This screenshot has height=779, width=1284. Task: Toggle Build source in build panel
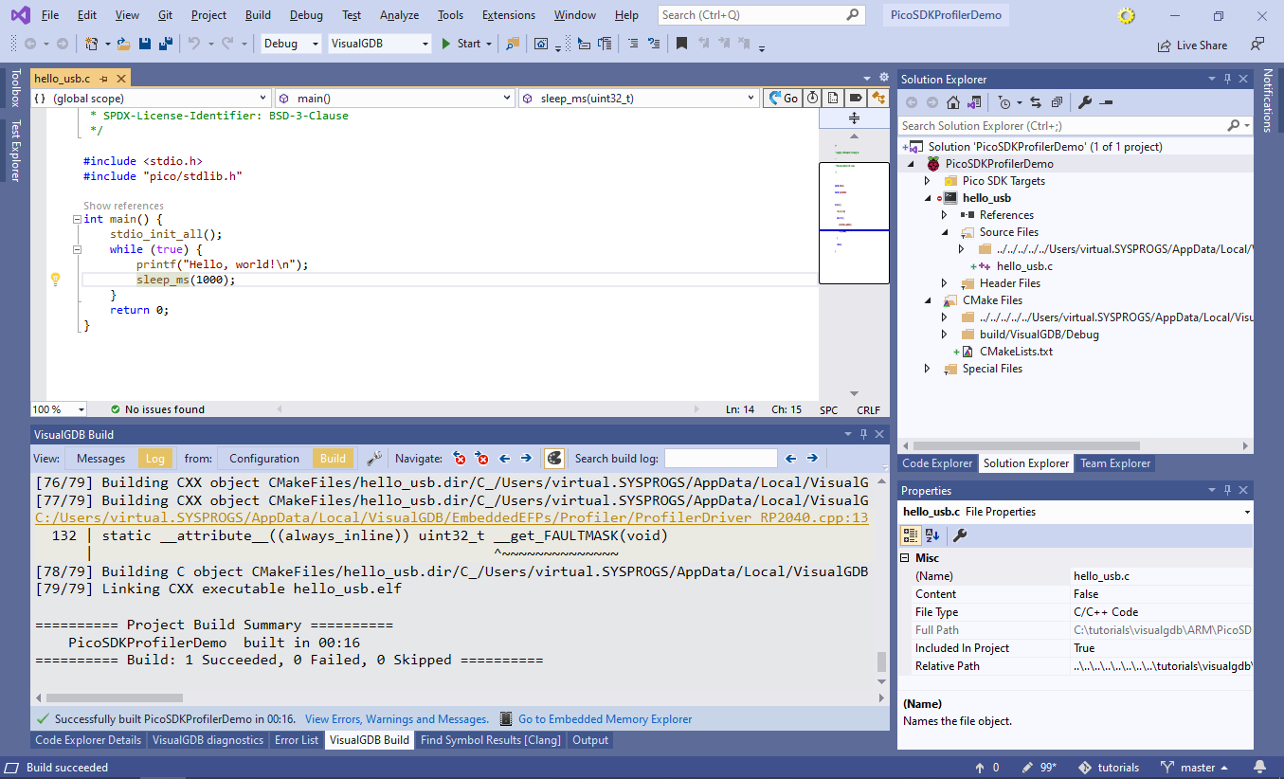click(x=333, y=459)
